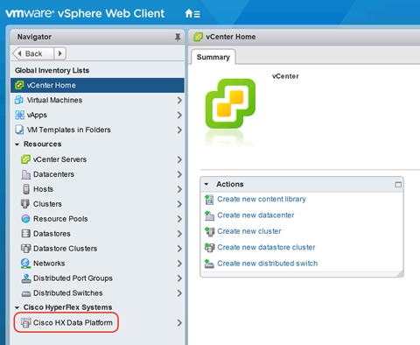Click the vCenter Home icon in Navigator
Screen dimensions: 420x345
click(19, 85)
